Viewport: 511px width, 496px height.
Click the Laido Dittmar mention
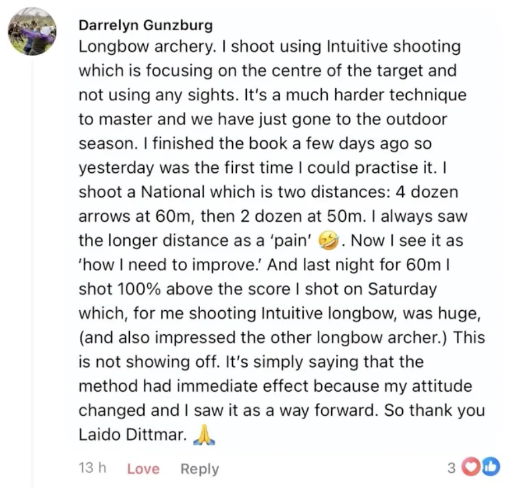click(x=133, y=434)
